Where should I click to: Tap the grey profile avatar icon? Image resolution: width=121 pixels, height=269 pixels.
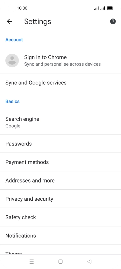pyautogui.click(x=12, y=60)
